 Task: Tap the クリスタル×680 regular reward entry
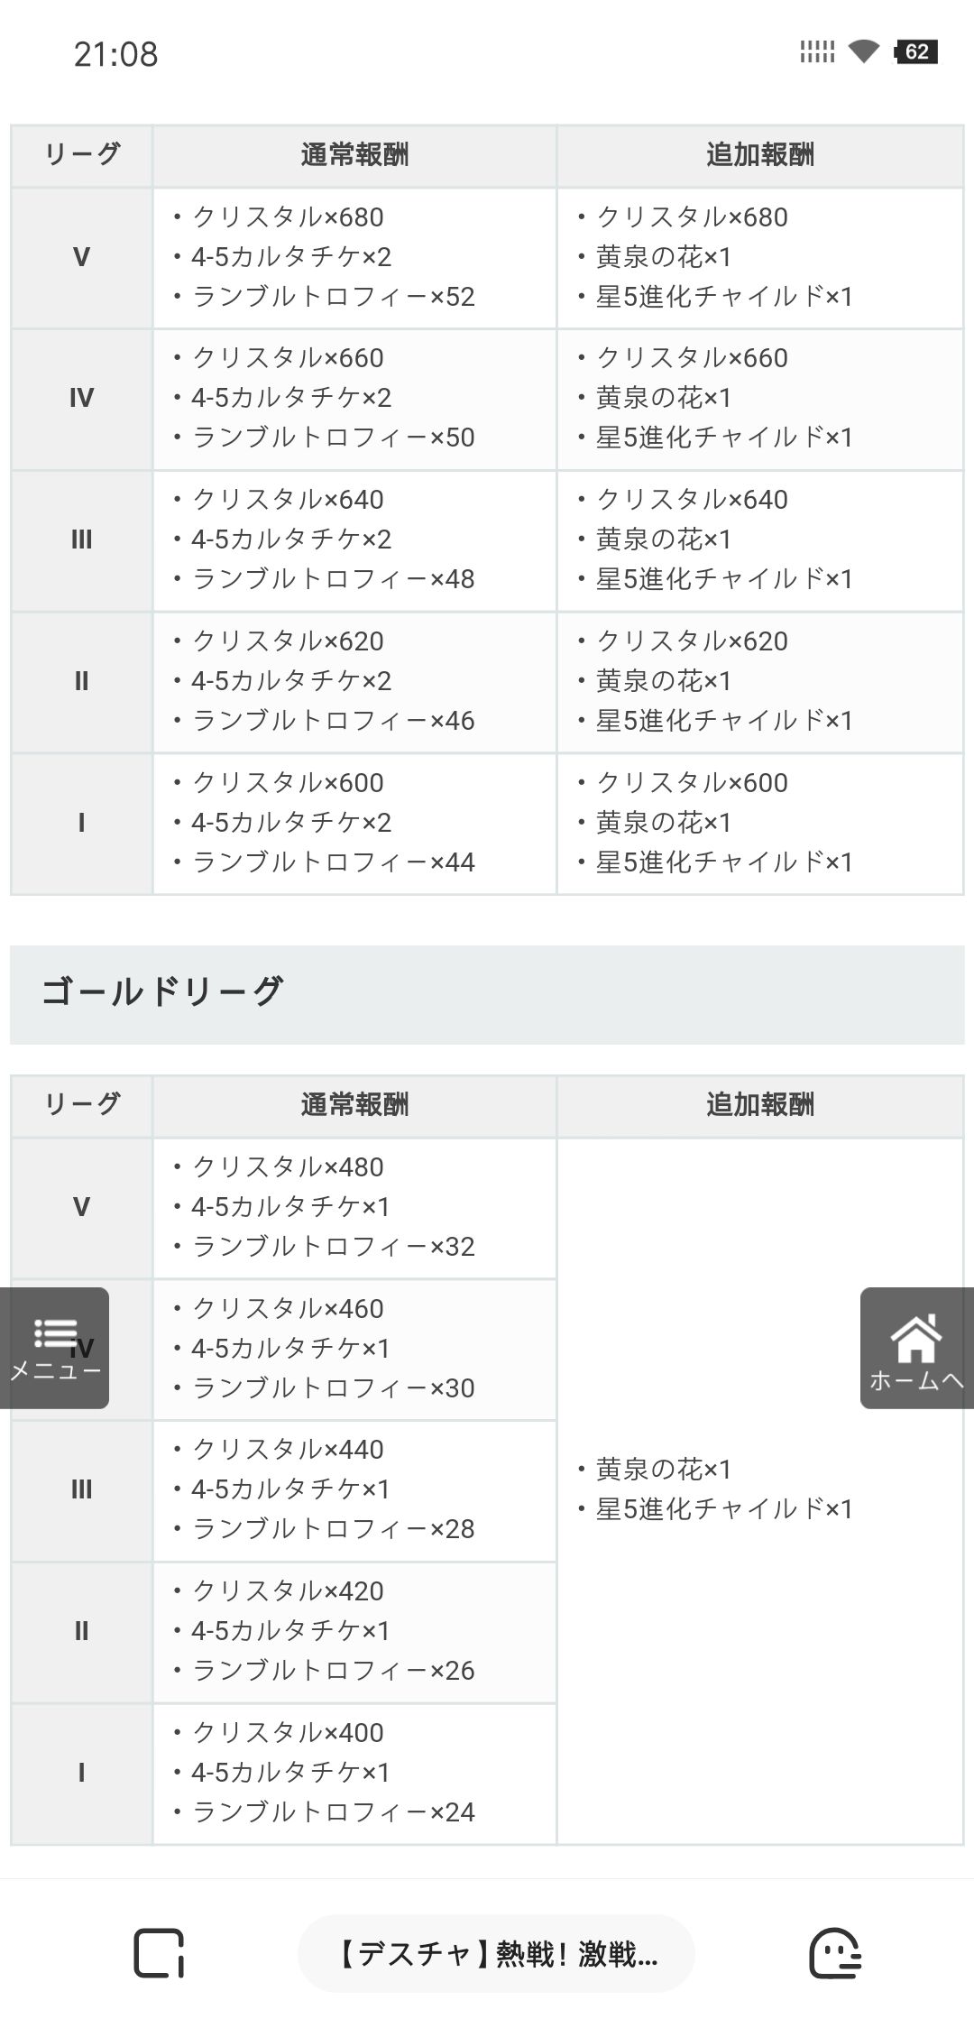click(x=288, y=217)
